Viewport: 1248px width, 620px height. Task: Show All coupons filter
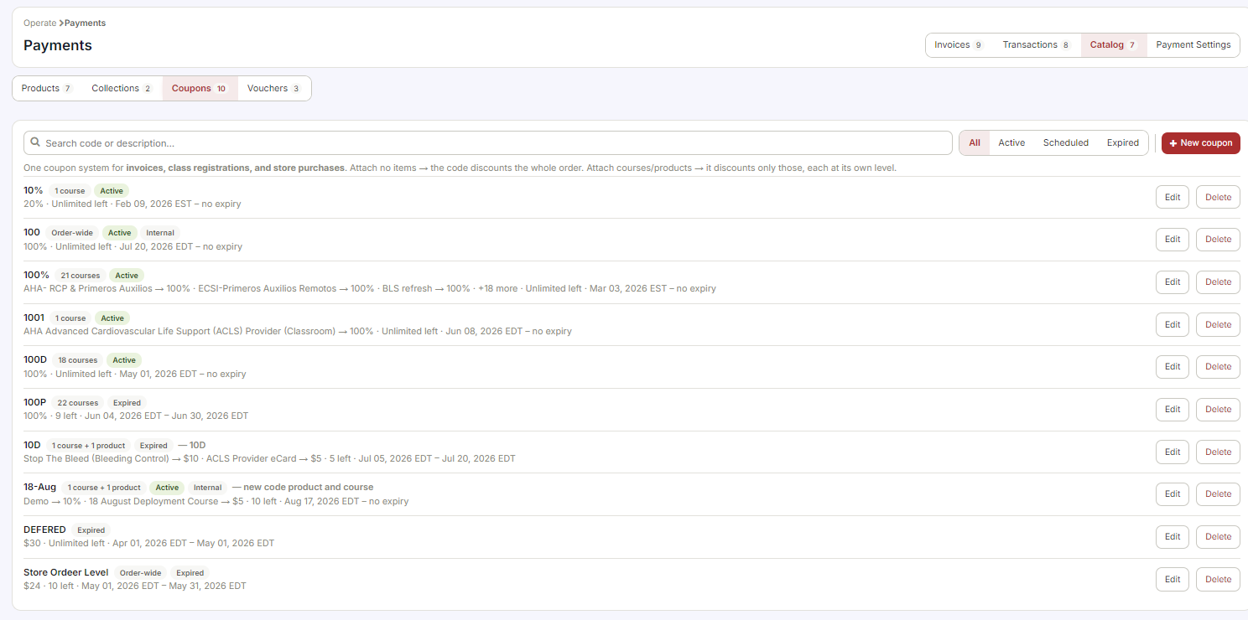(x=975, y=143)
